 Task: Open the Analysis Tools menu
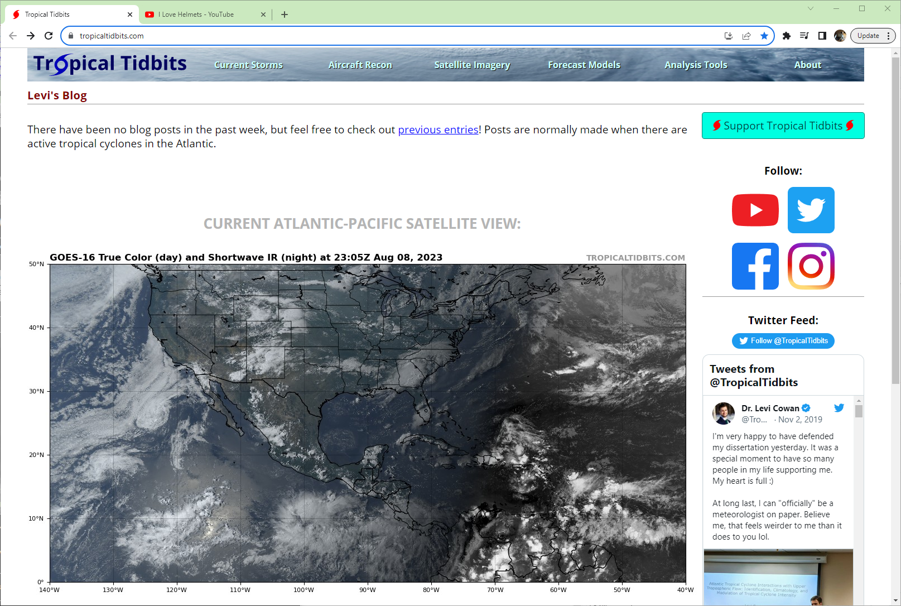[x=696, y=65]
